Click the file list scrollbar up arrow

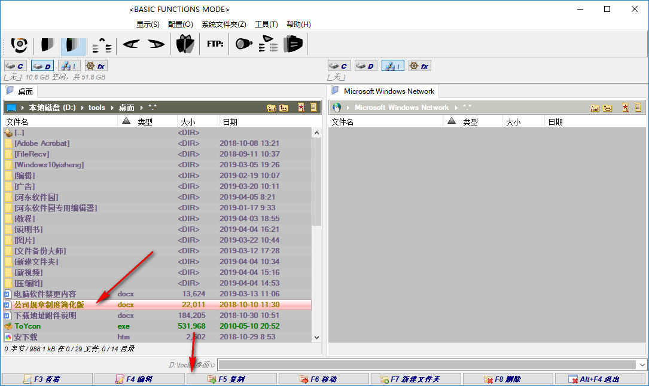coord(316,133)
